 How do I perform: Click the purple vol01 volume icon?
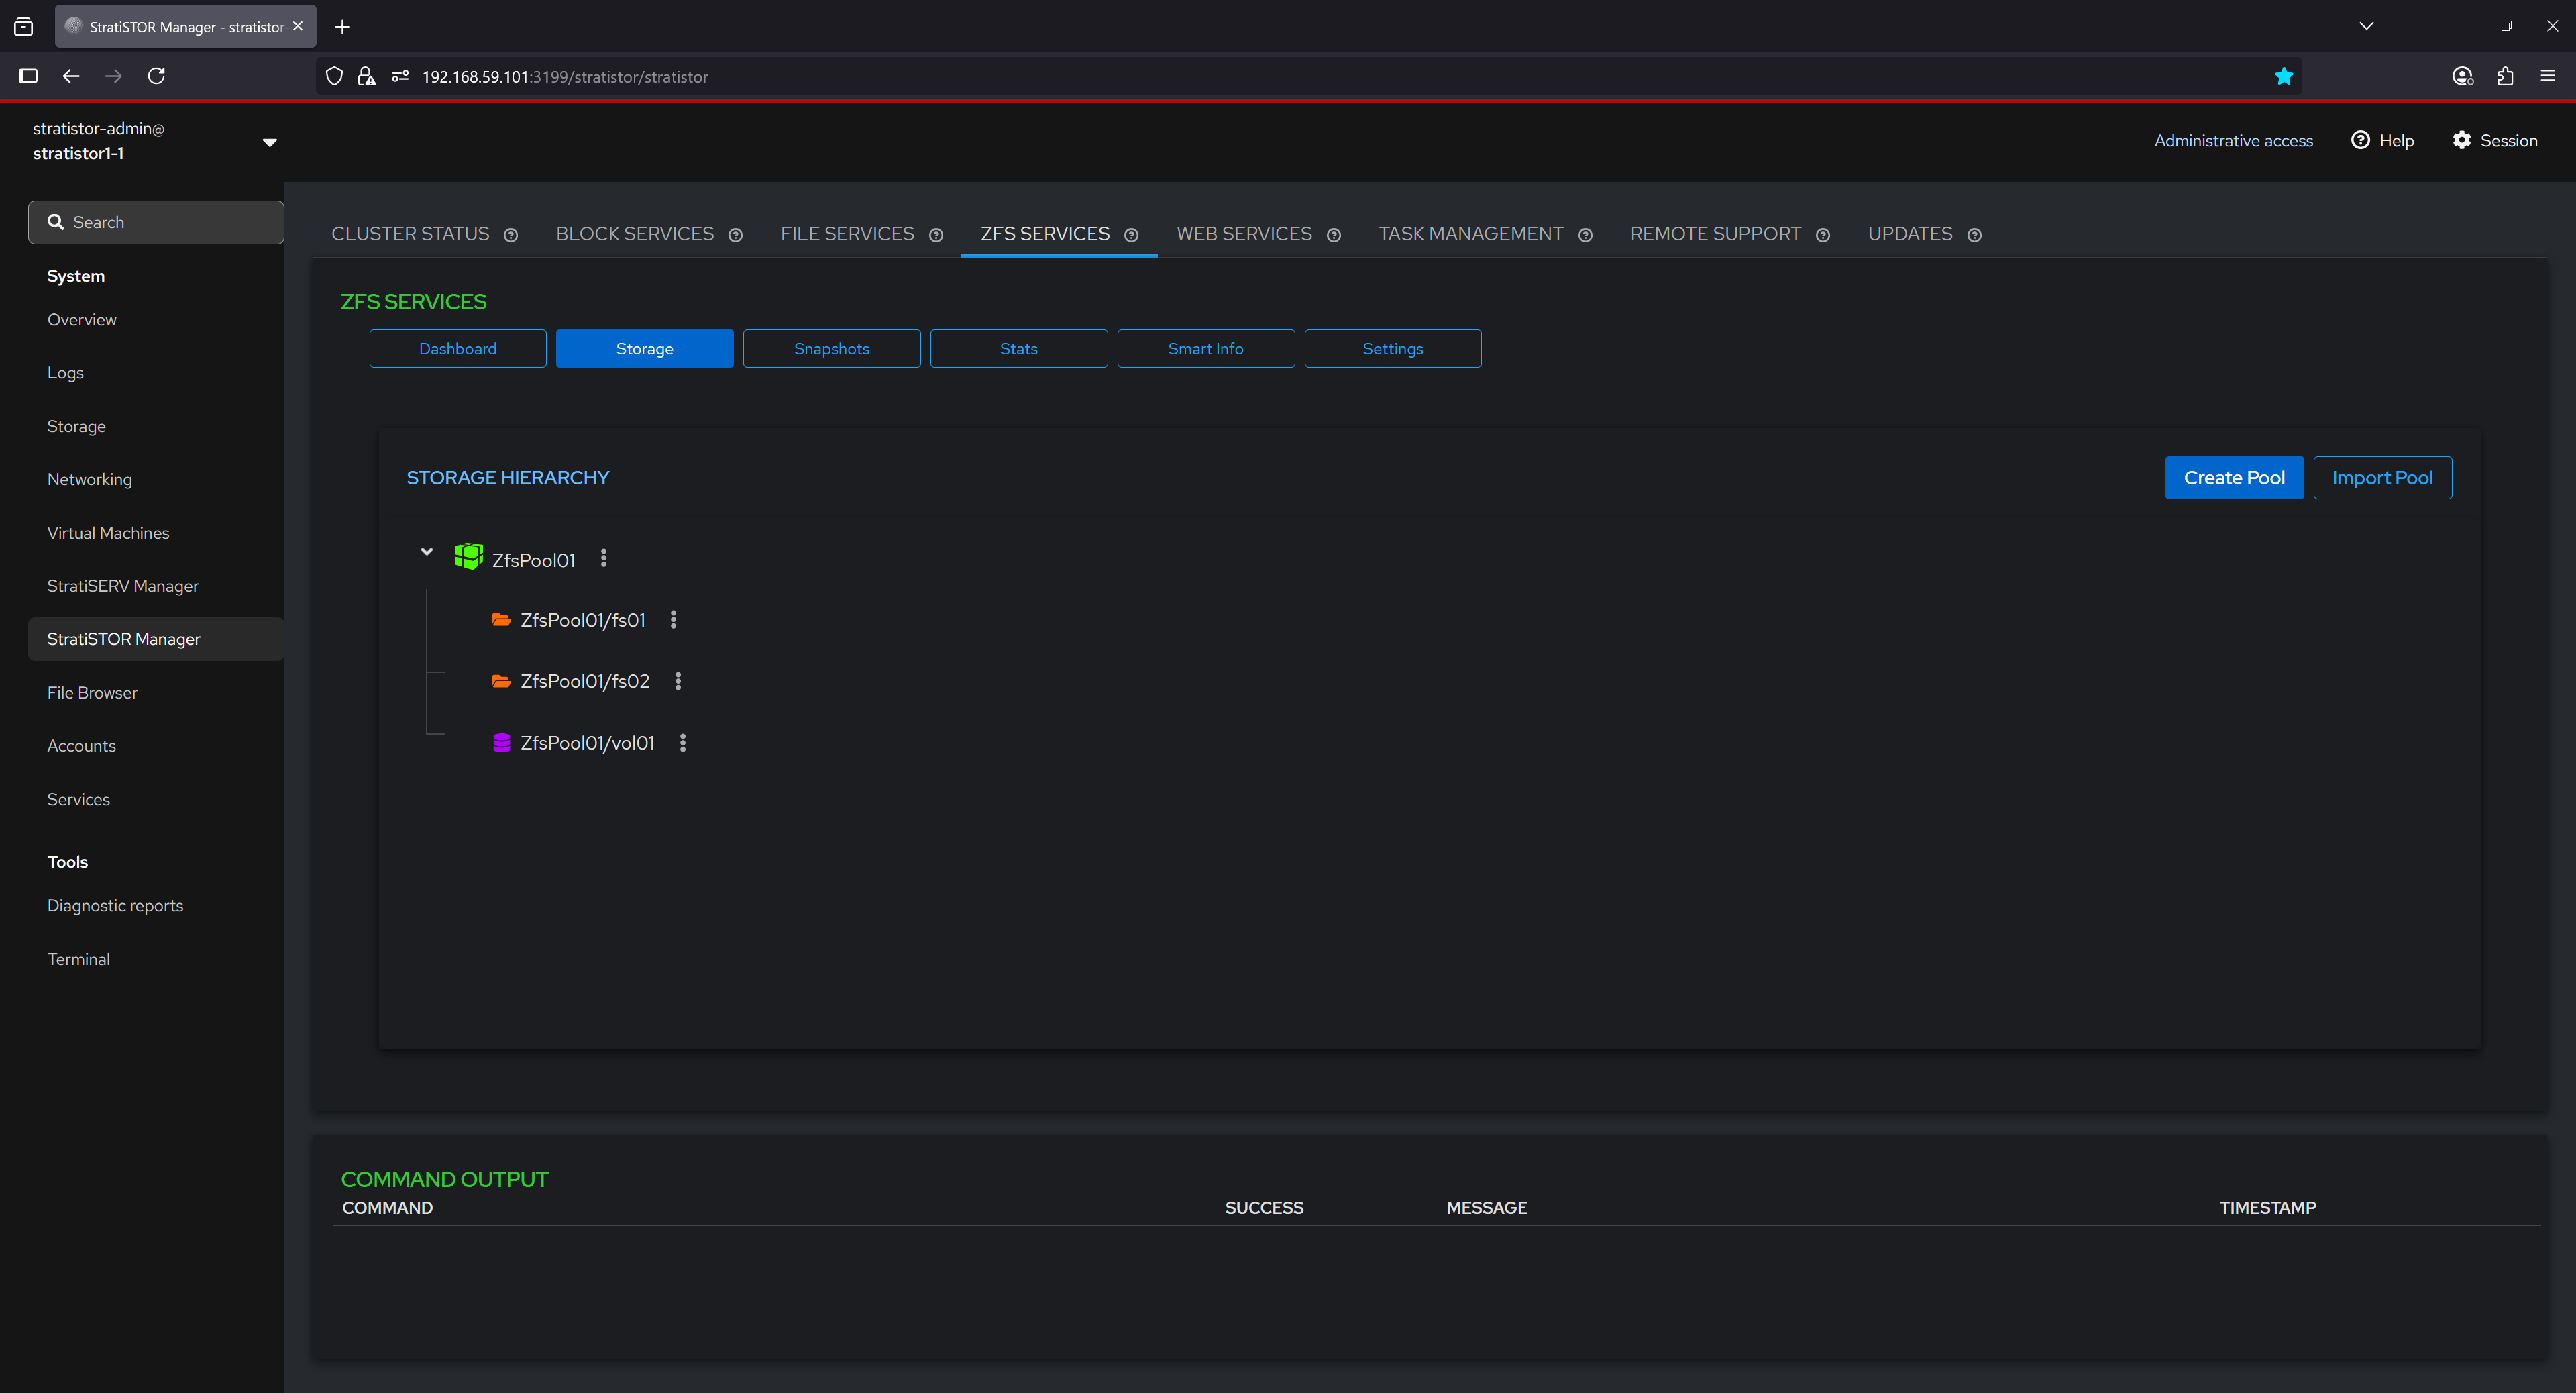[502, 743]
